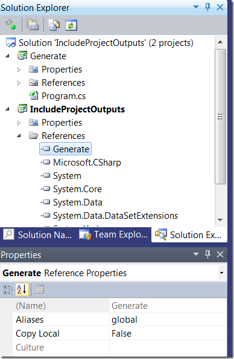The height and width of the screenshot is (359, 234).
Task: Open Property Pages icon in Properties toolbar
Action: (39, 289)
